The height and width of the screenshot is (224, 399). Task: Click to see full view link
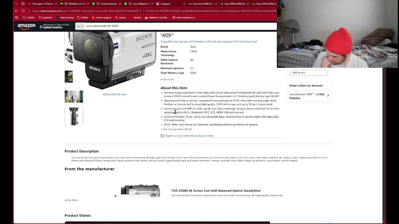point(115,94)
